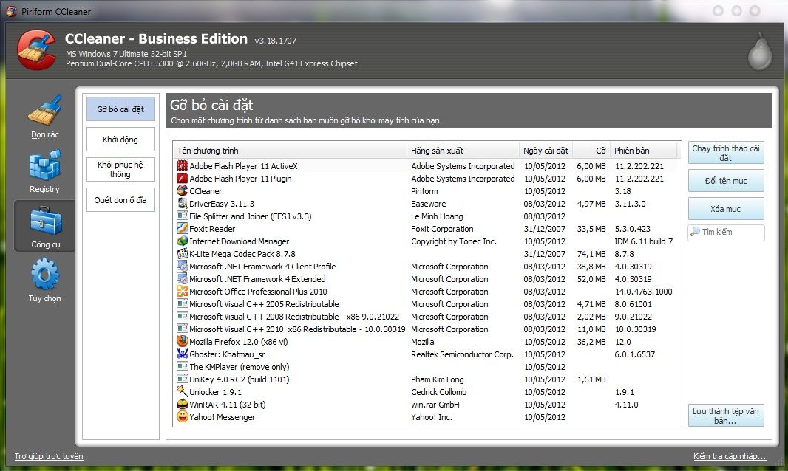Click the CCleaner logo in header
Viewport: 788px width, 471px height.
(x=37, y=49)
